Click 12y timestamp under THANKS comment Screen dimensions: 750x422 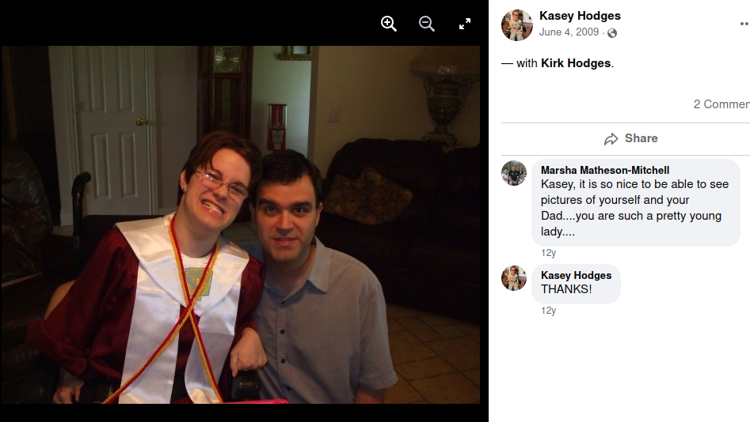point(548,311)
